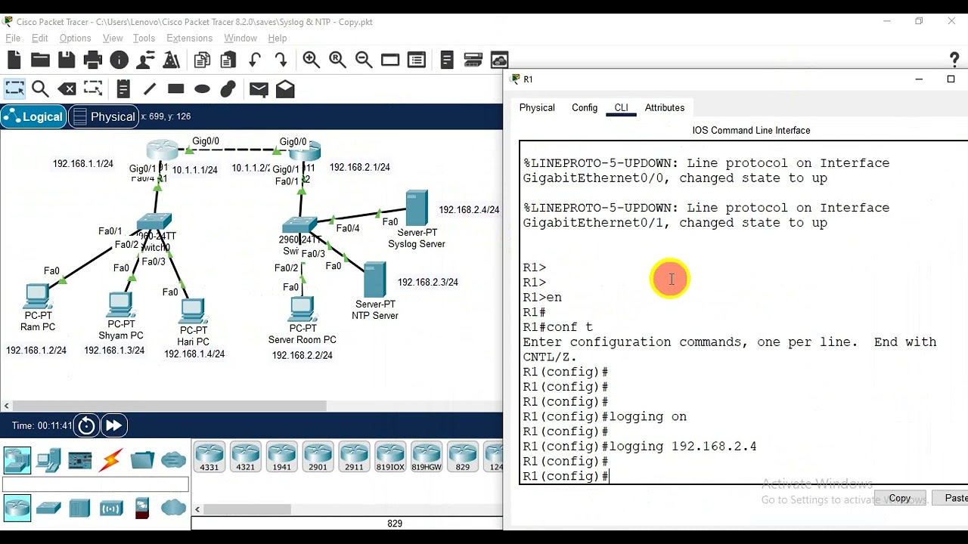This screenshot has width=968, height=544.
Task: Open the Options menu
Action: [75, 38]
